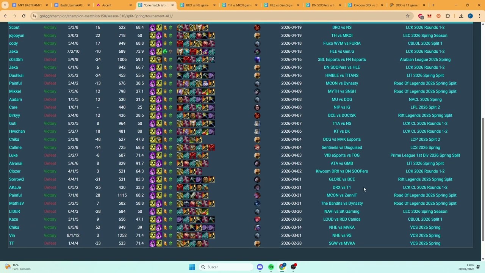485x273 pixels.
Task: Click the enemy champion icon in c0st0m's row
Action: (257, 60)
